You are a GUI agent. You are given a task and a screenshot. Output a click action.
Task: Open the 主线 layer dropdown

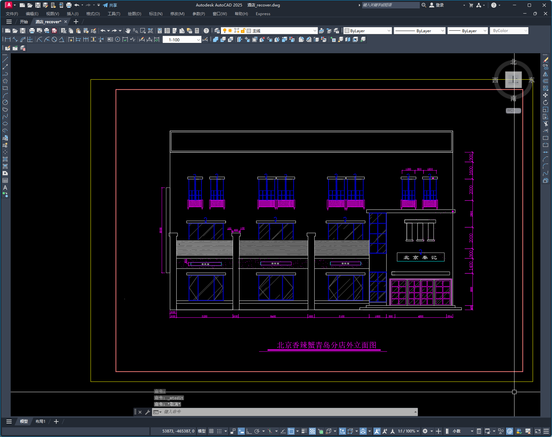(x=315, y=31)
